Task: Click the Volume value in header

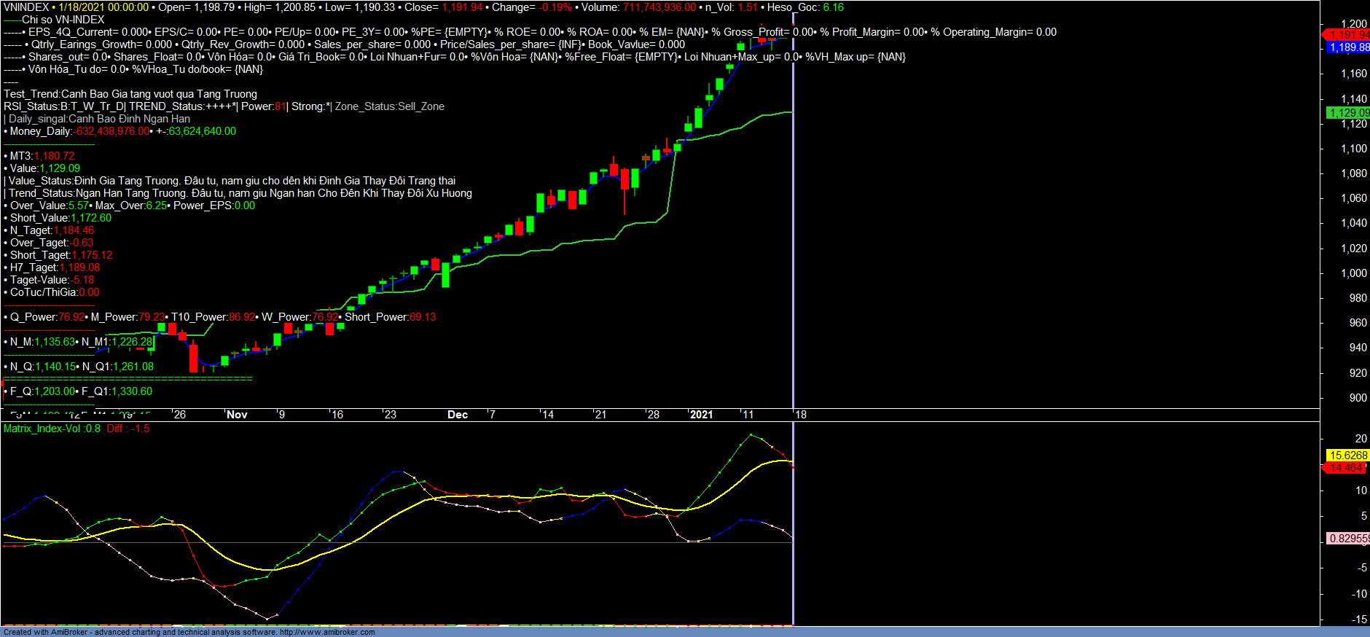Action: tap(659, 7)
